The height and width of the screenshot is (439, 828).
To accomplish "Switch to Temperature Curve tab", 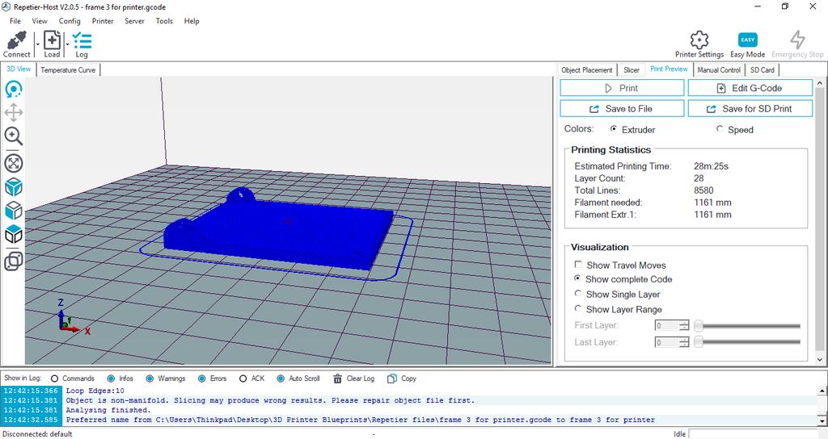I will (x=68, y=69).
